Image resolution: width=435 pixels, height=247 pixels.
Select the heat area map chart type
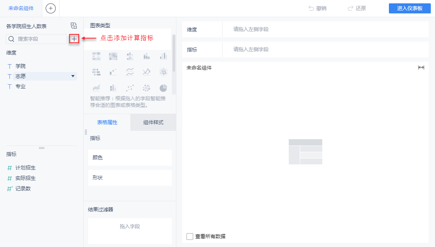(113, 56)
